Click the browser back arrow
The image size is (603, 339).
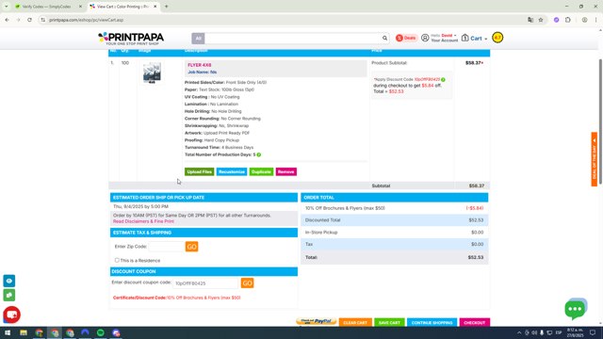click(7, 20)
